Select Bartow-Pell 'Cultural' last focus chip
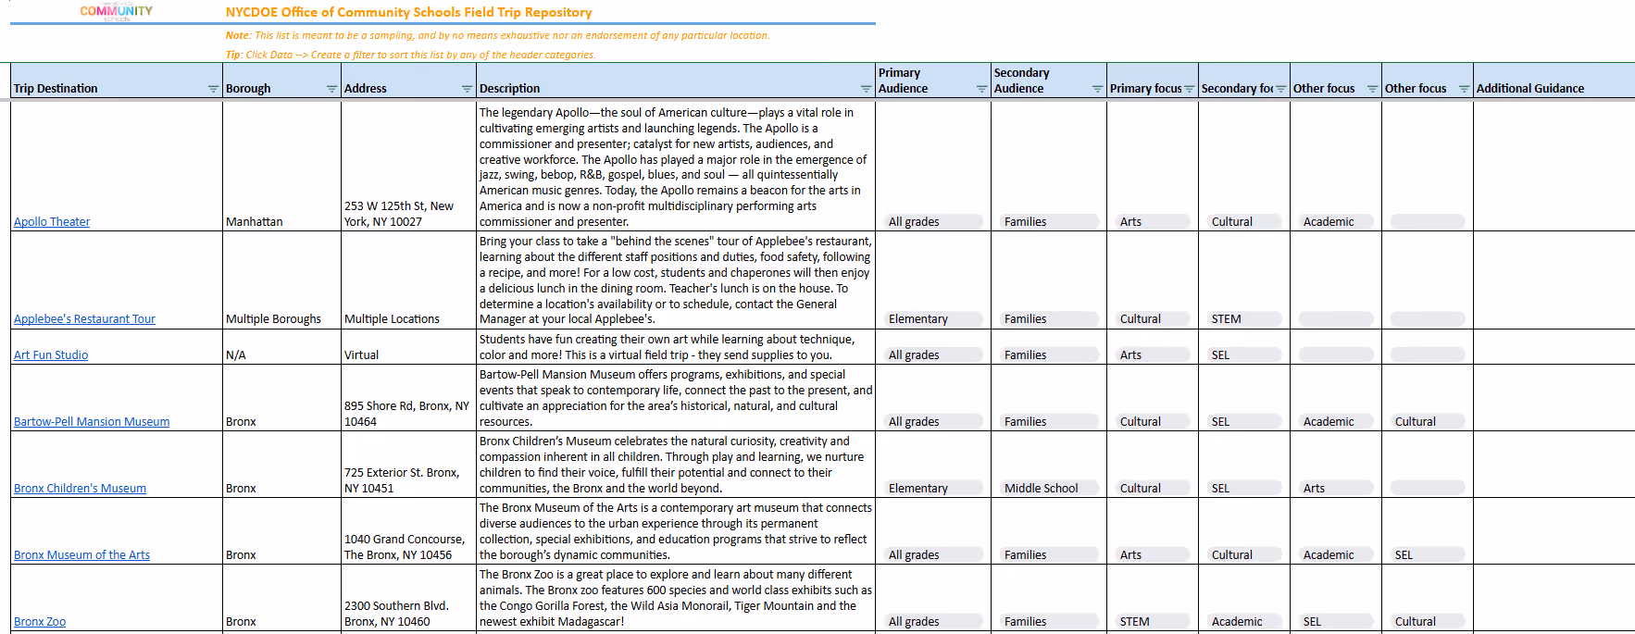The width and height of the screenshot is (1635, 634). click(1427, 422)
